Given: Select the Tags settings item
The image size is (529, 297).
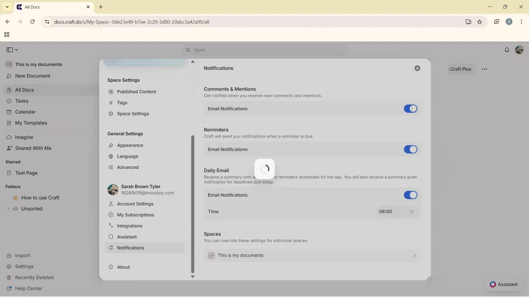Looking at the screenshot, I should [x=122, y=103].
